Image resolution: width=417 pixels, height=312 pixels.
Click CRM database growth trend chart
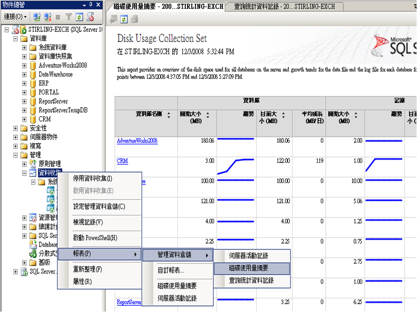(x=236, y=167)
